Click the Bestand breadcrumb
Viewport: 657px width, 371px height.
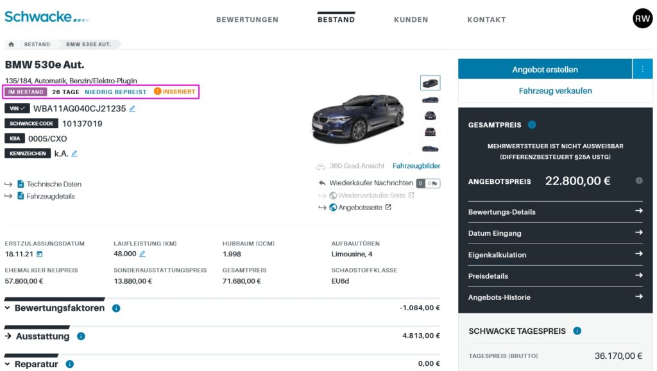pos(37,44)
